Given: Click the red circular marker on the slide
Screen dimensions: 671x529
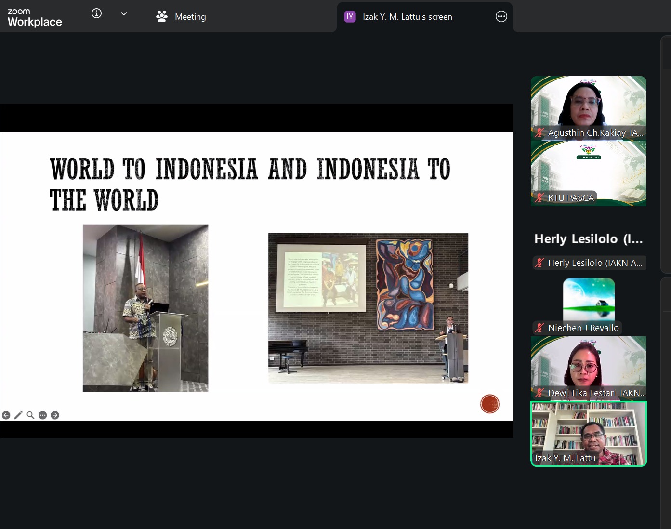Looking at the screenshot, I should 490,404.
